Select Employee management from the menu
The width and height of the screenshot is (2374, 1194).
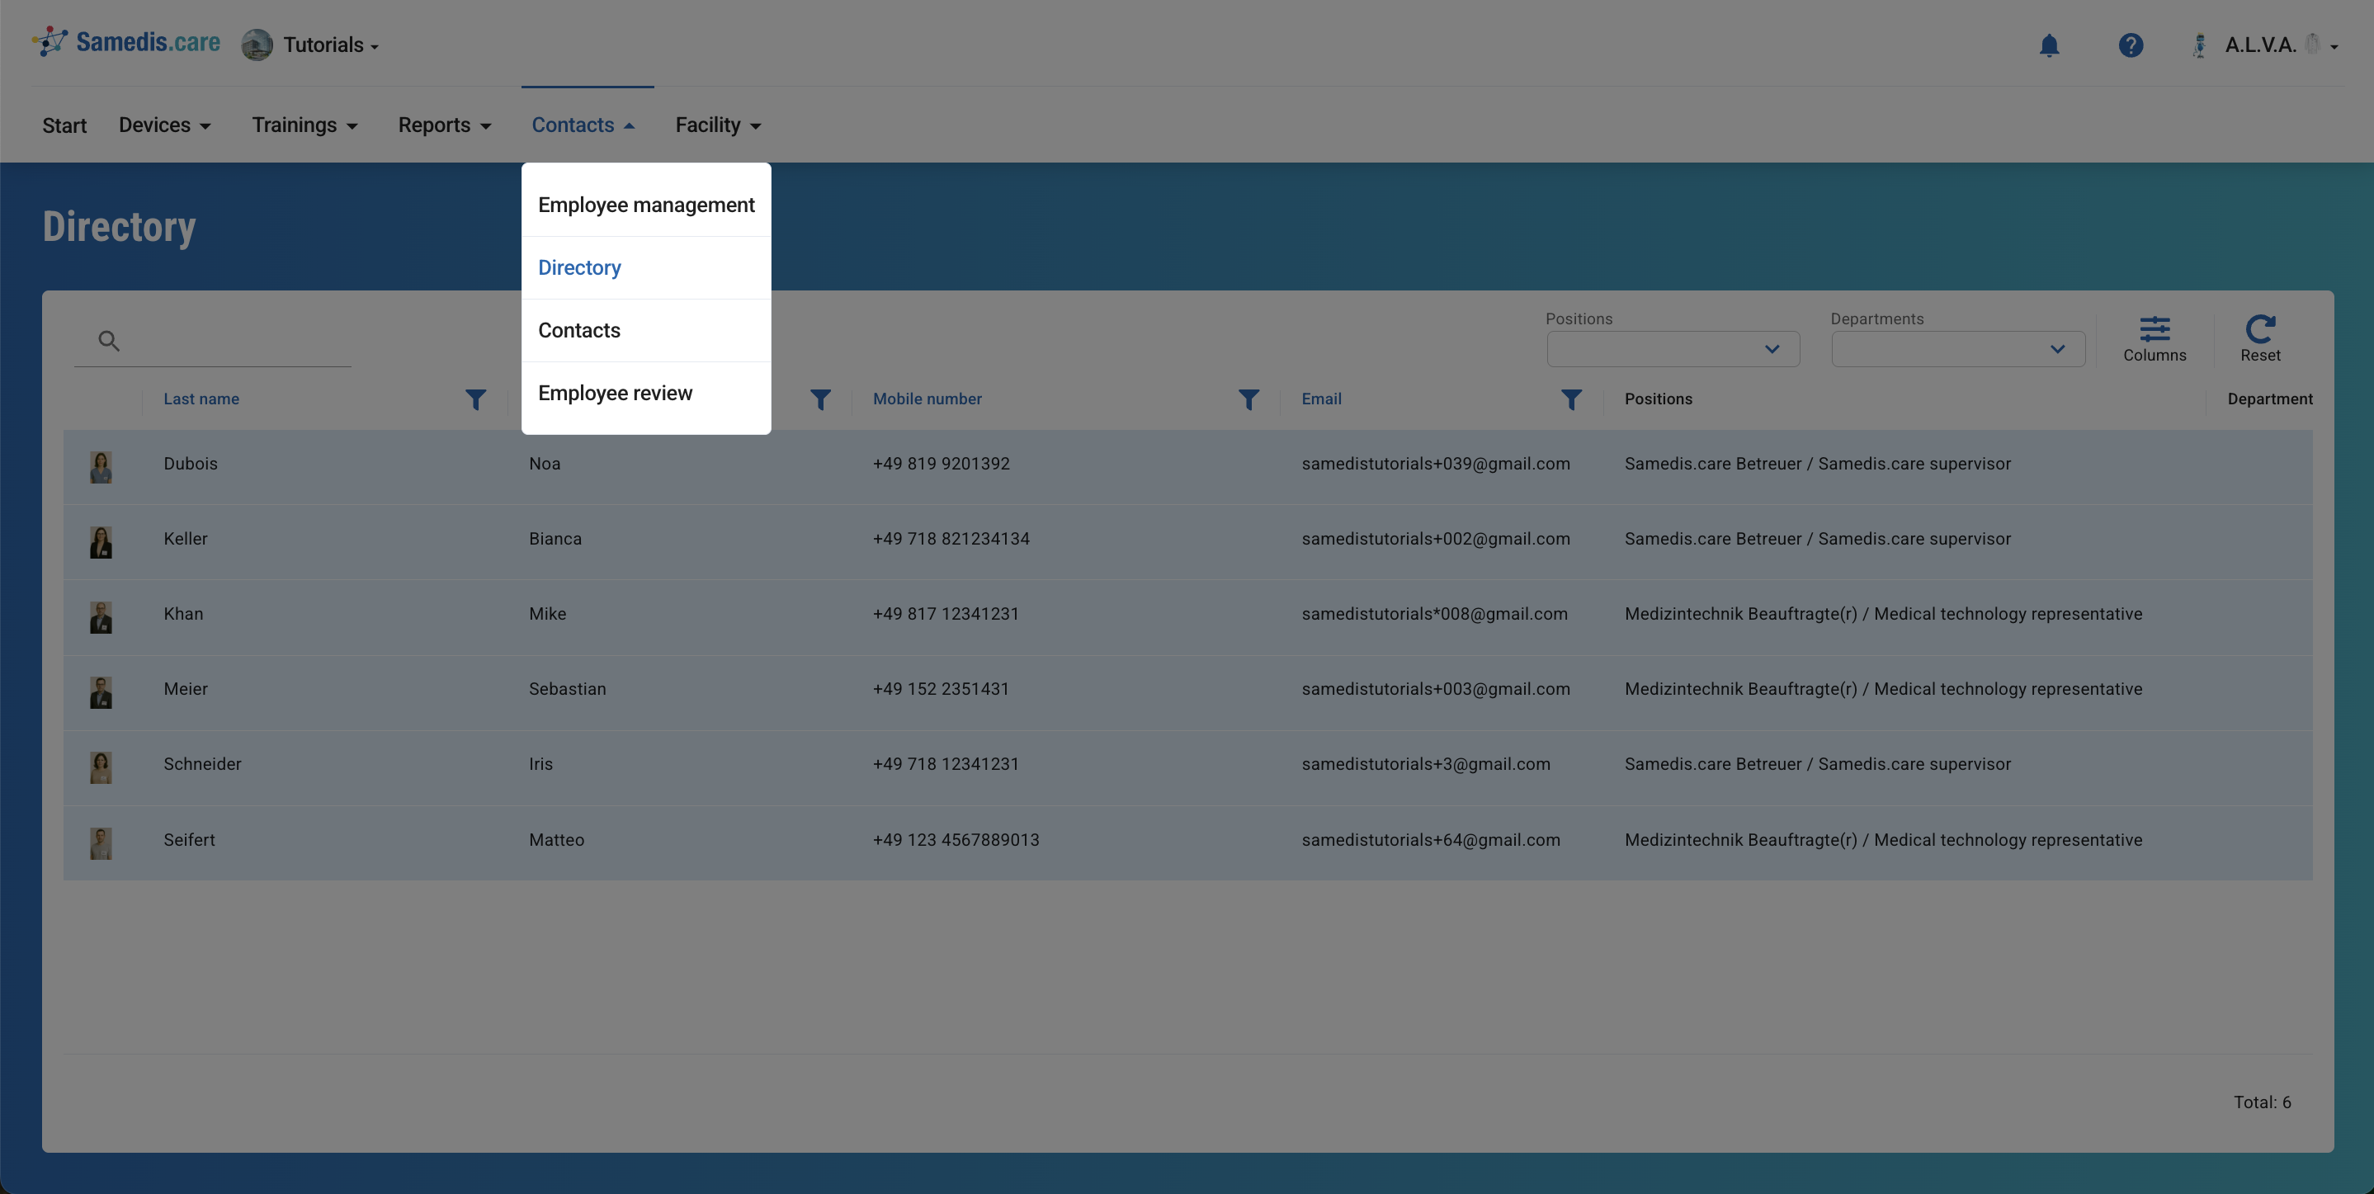coord(646,205)
